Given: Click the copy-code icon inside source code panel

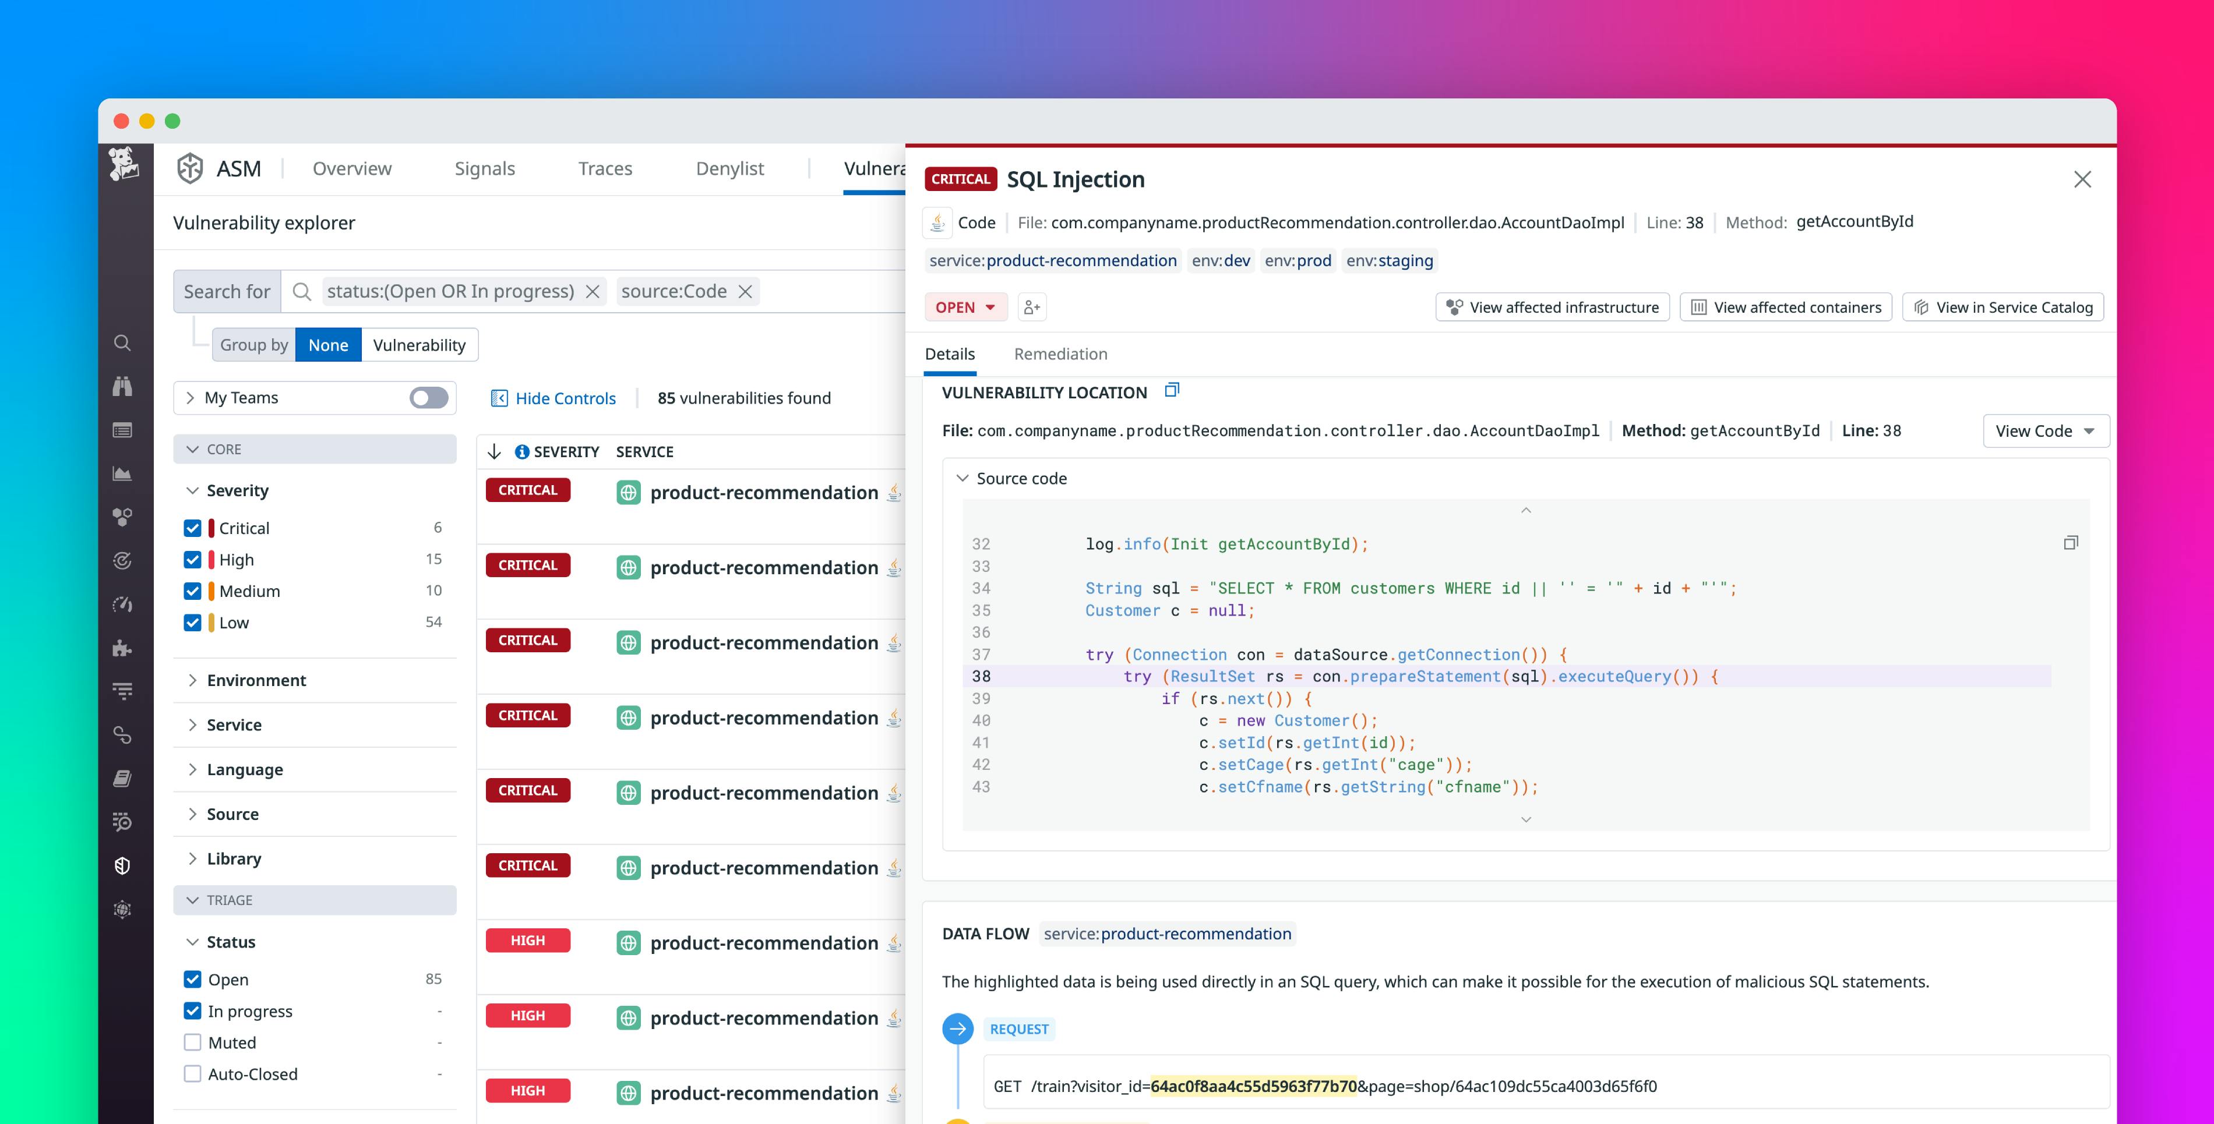Looking at the screenshot, I should click(2071, 542).
